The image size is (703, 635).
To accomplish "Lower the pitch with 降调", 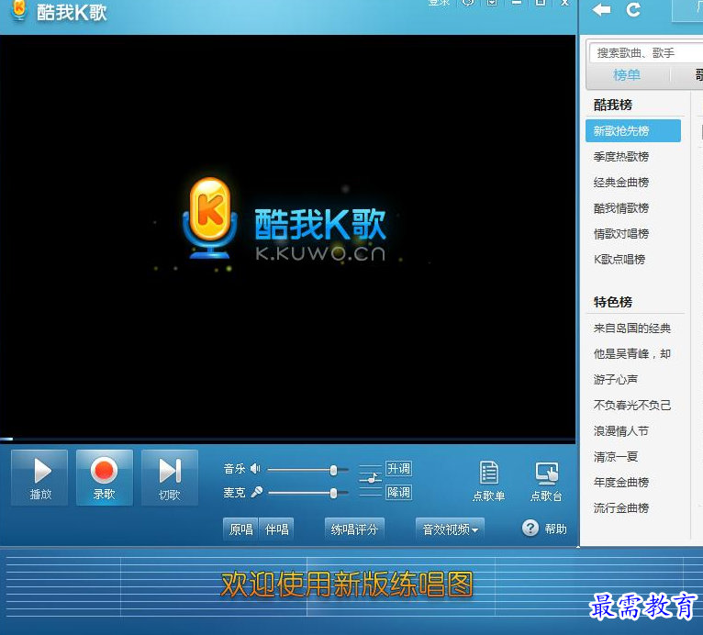I will click(398, 493).
